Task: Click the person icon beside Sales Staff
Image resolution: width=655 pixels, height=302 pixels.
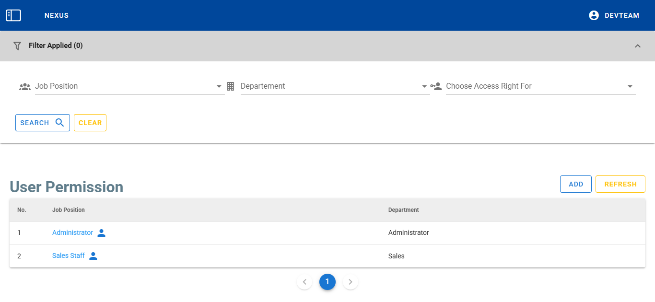Action: tap(94, 256)
